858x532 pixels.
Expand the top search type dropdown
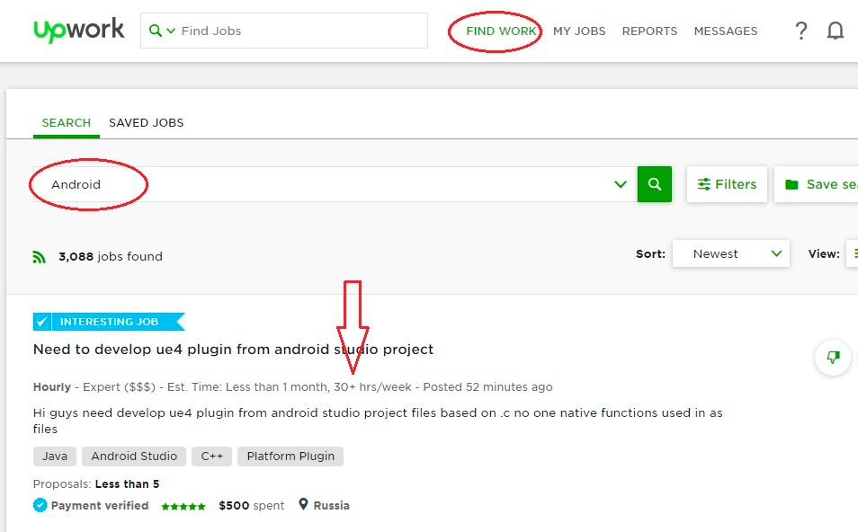(162, 31)
